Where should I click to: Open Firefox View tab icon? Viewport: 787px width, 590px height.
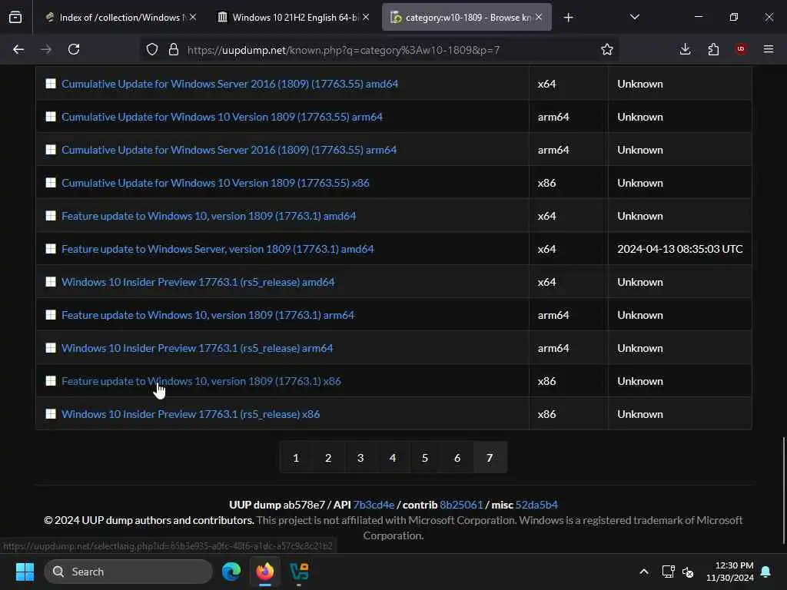(15, 17)
